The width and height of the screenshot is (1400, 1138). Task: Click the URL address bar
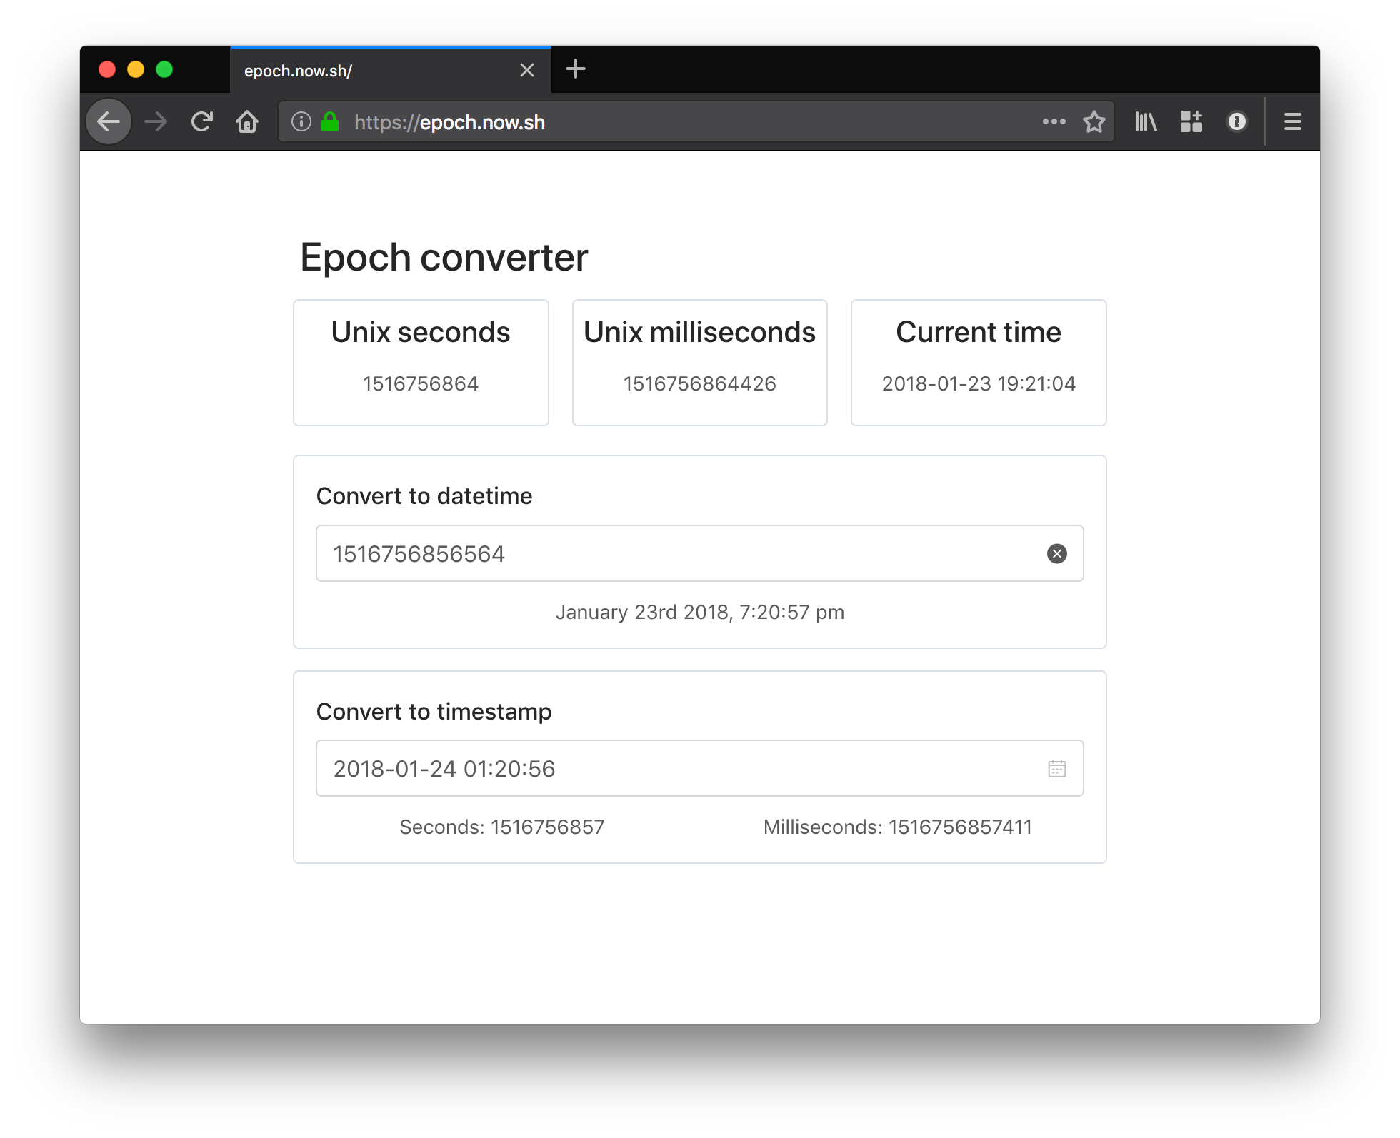tap(714, 122)
